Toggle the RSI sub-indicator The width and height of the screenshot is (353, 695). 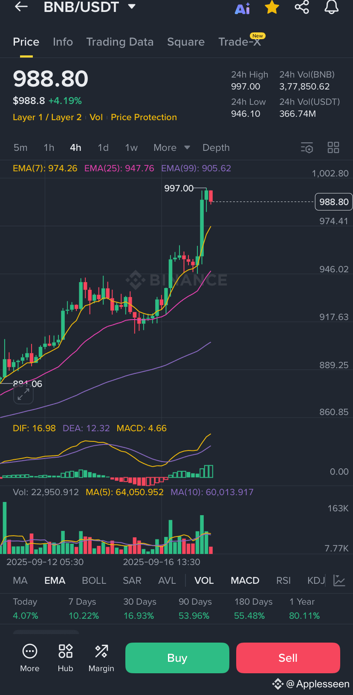(284, 580)
